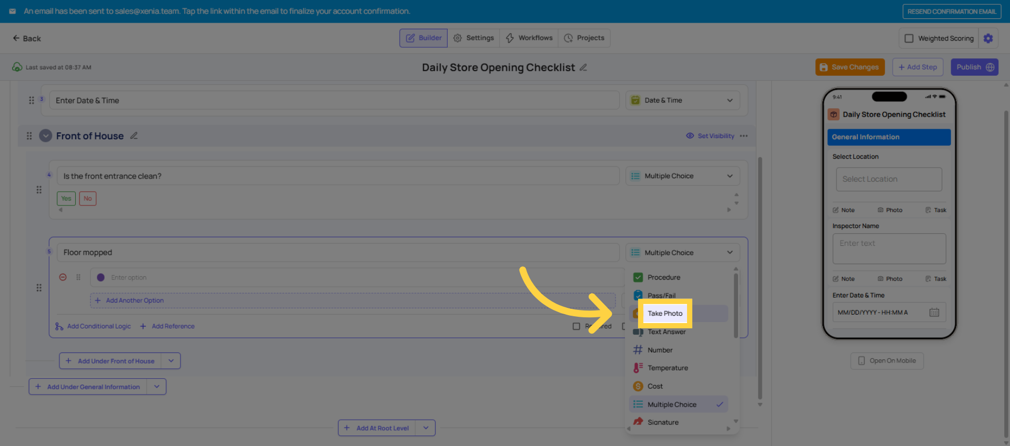Click the calendar icon in mobile preview
Image resolution: width=1010 pixels, height=446 pixels.
tap(934, 312)
